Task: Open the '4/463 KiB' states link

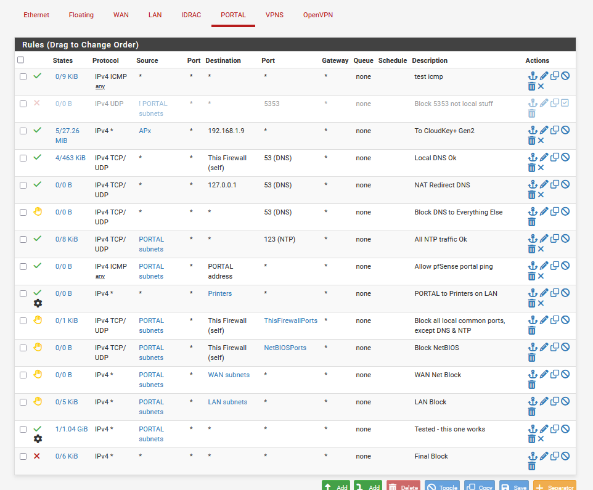Action: point(70,158)
